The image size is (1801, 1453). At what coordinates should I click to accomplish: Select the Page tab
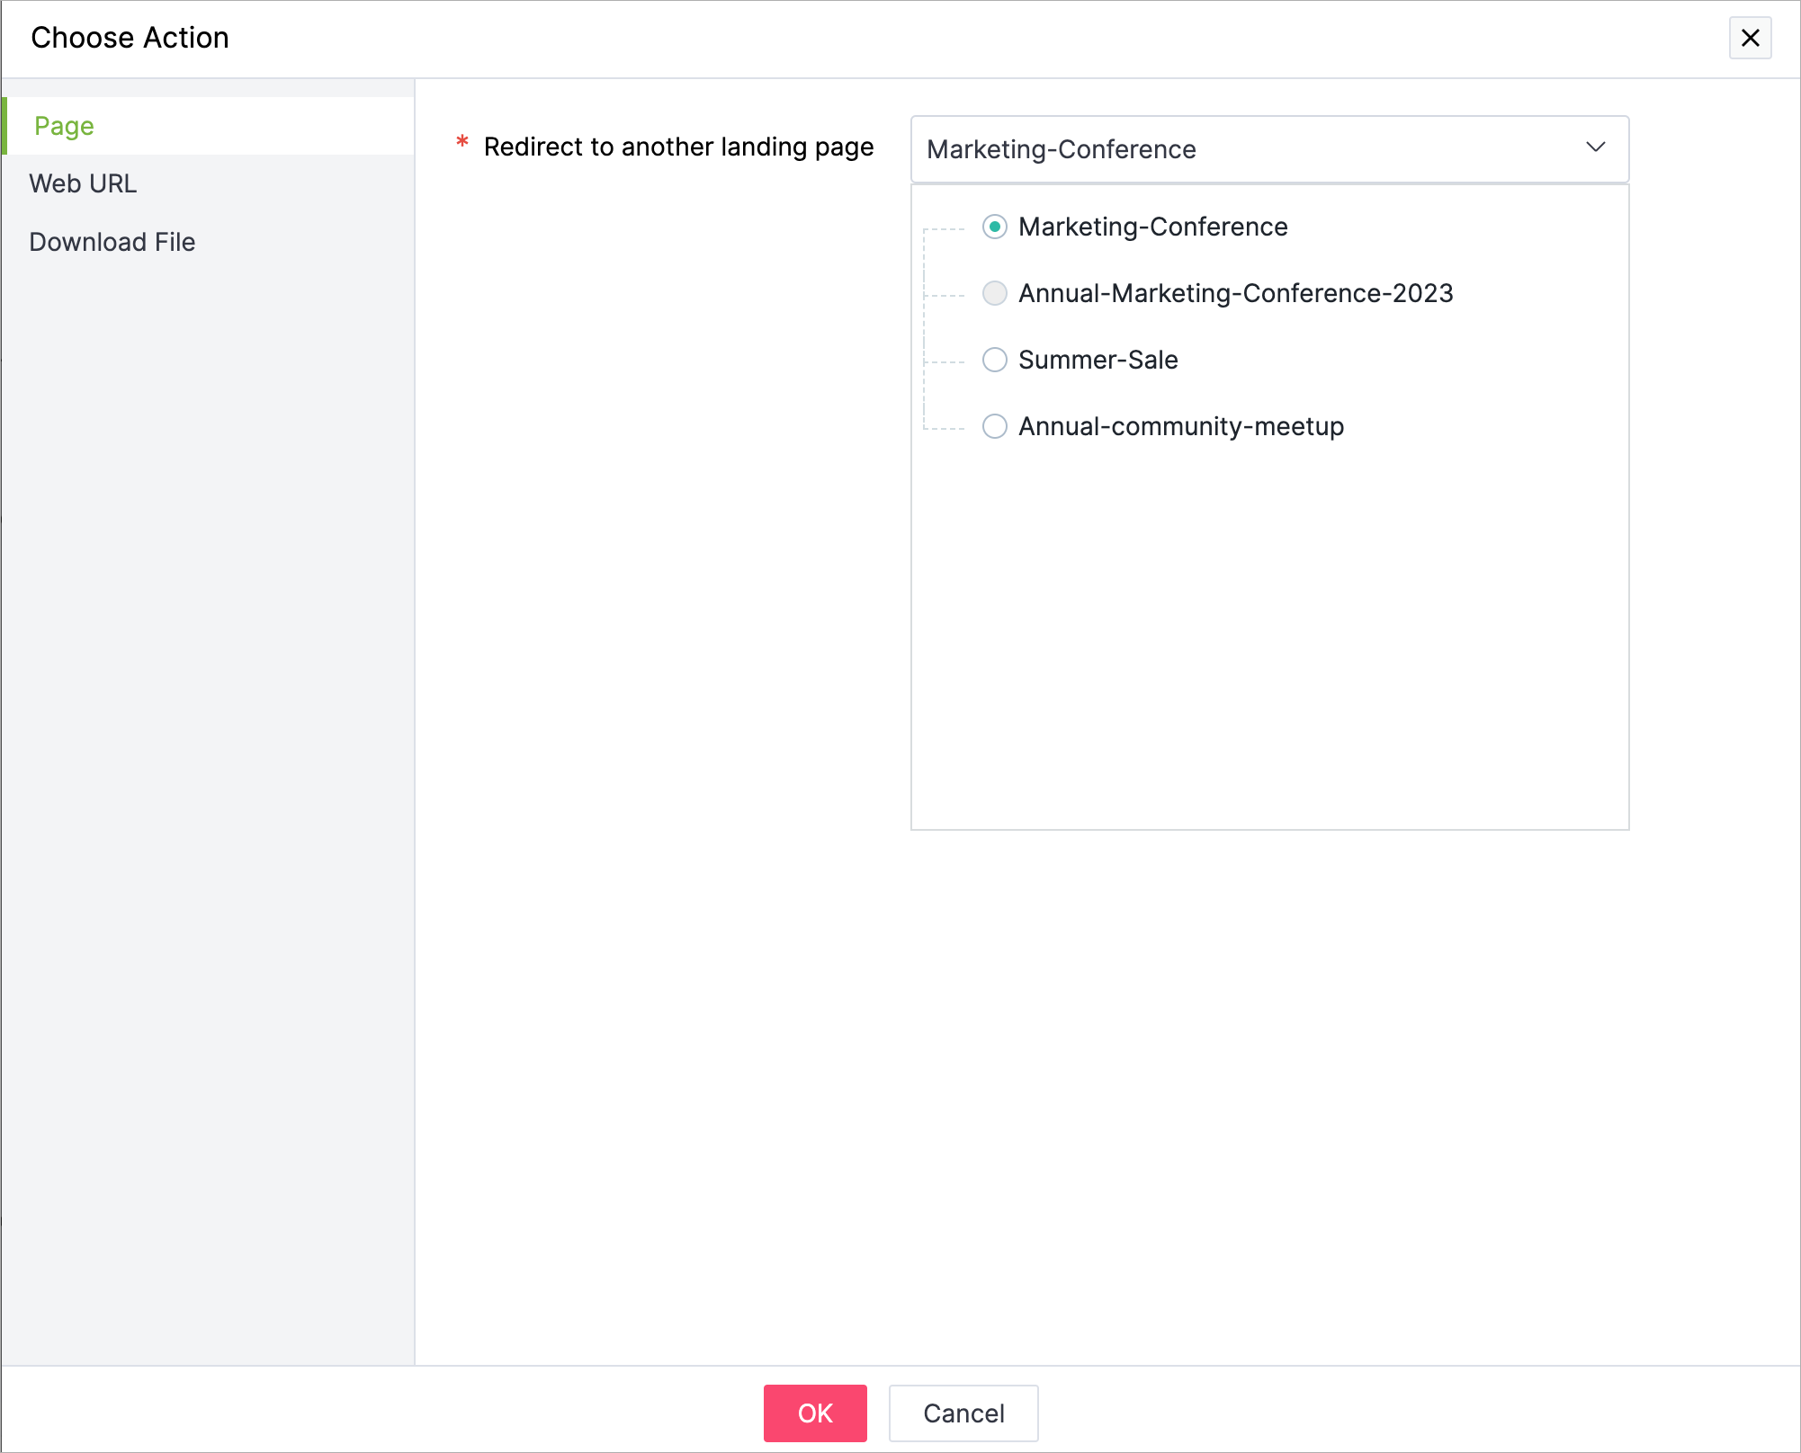point(64,126)
